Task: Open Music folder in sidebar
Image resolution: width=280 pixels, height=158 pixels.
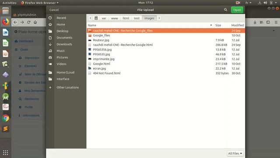Action: tap(60, 51)
